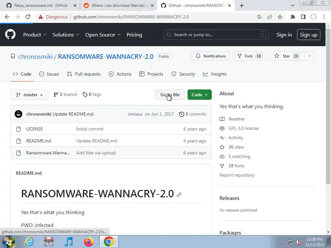
Task: Star the repository
Action: tap(287, 56)
